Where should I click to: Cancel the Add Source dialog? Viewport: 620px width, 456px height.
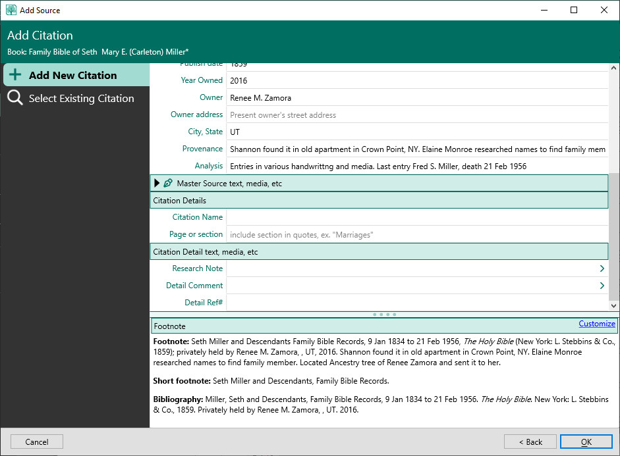pos(37,442)
